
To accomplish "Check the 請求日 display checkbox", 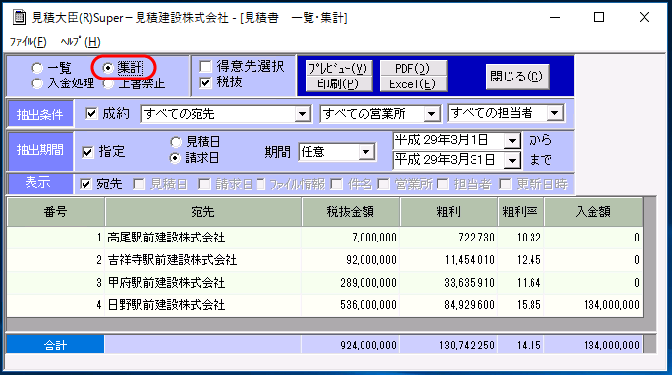I will tap(205, 185).
